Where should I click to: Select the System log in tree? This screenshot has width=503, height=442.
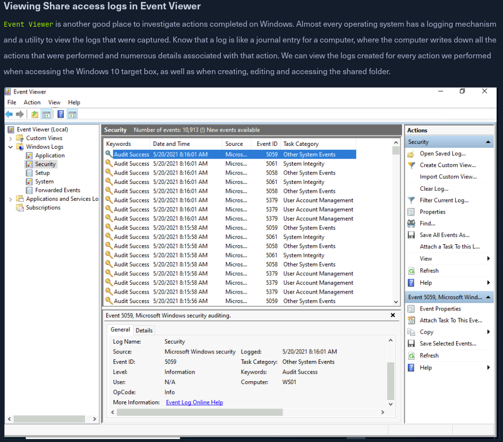pos(44,181)
